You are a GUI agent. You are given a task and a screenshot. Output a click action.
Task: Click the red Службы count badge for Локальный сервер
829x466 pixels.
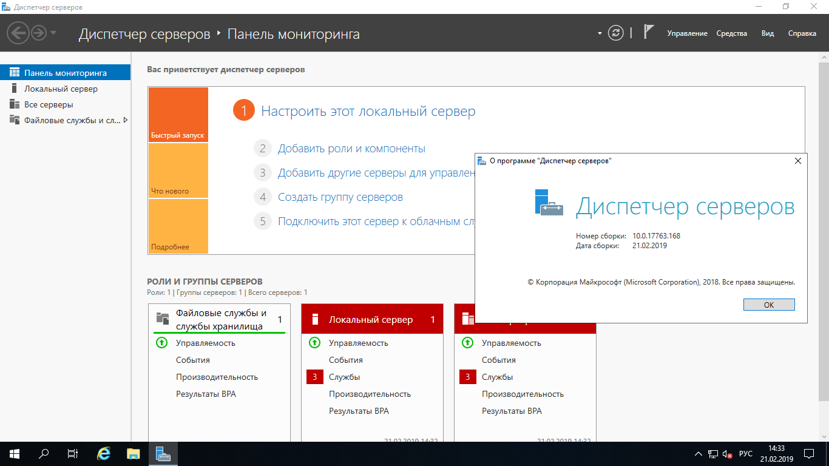pos(314,377)
